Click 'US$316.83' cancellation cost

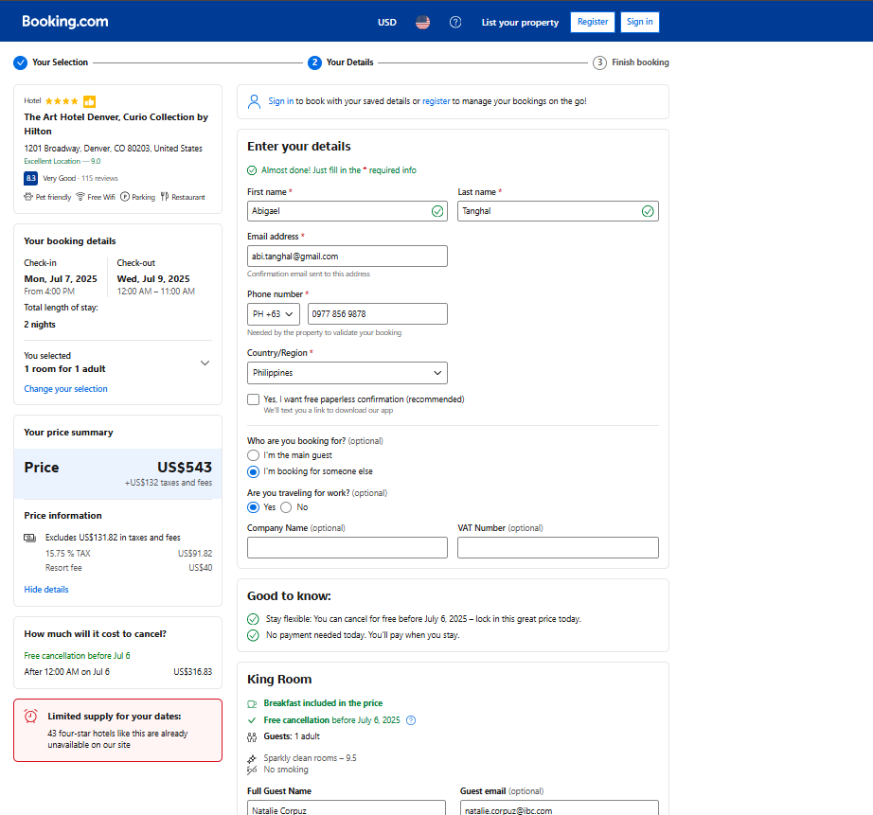[192, 672]
